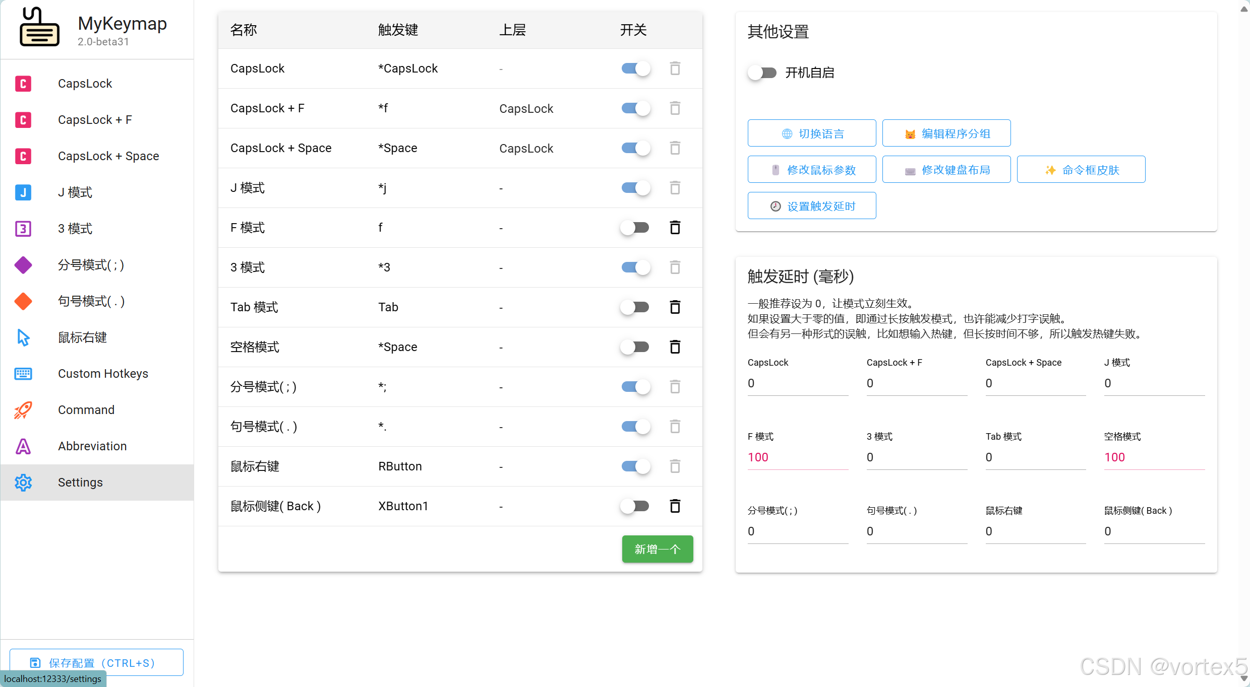
Task: Delete the Tab 模式 row with trash icon
Action: pyautogui.click(x=675, y=307)
